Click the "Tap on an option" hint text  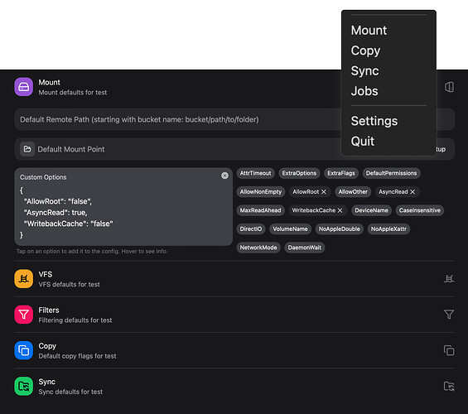92,251
